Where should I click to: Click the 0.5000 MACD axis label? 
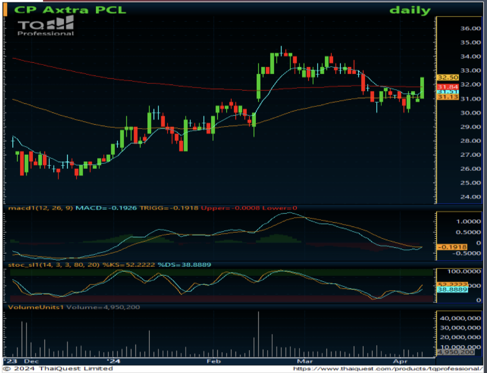468,232
